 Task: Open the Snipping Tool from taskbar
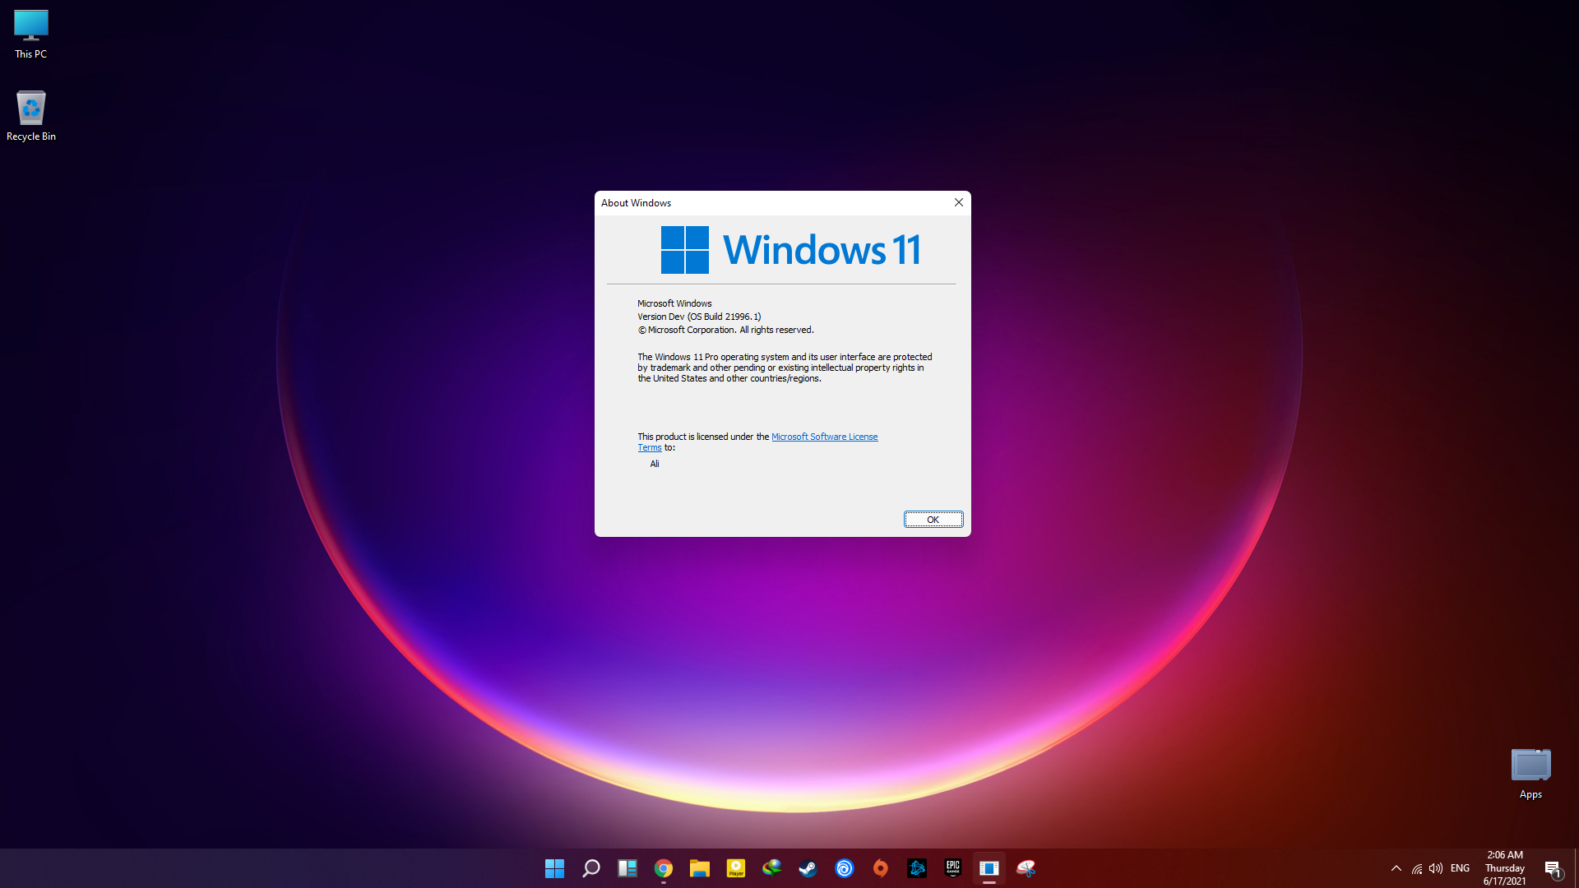(x=1025, y=868)
